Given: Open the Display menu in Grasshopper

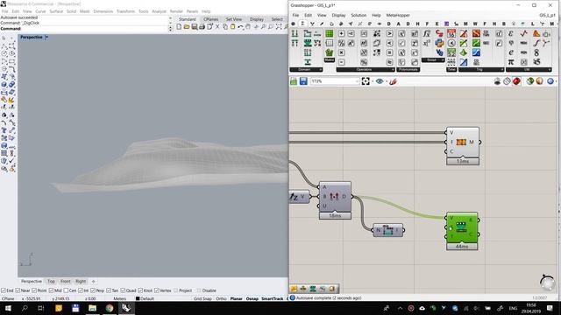Looking at the screenshot, I should pos(338,16).
